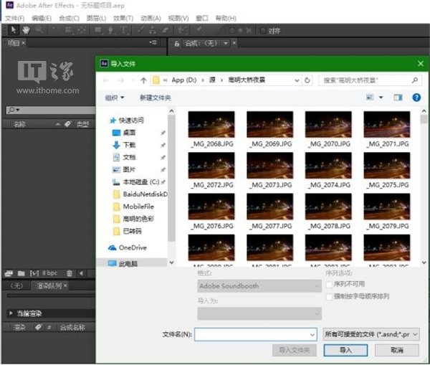Click 新建文件夹 in dialog toolbar
The width and height of the screenshot is (430, 365).
click(156, 98)
